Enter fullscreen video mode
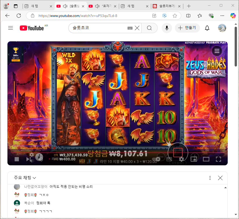The height and width of the screenshot is (219, 239). pos(218,159)
